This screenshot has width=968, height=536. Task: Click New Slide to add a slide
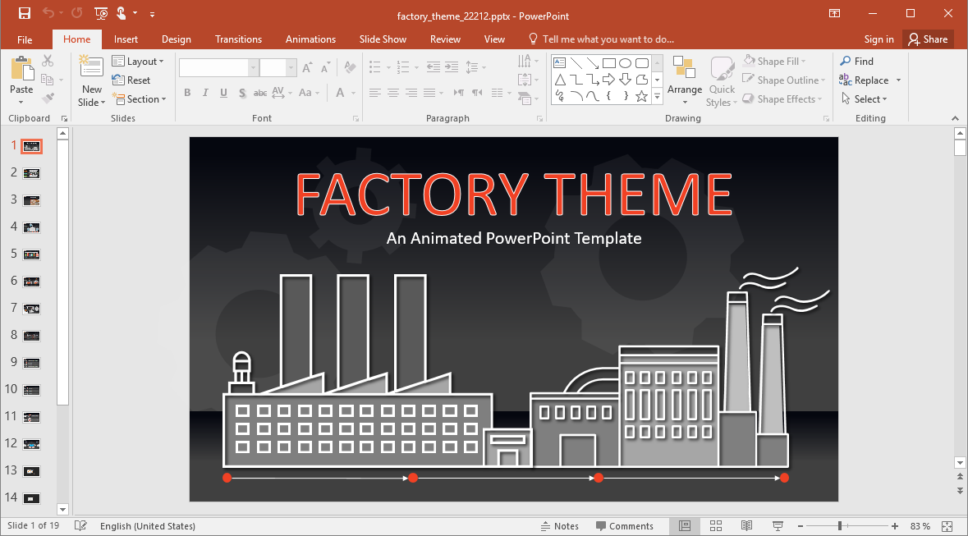pyautogui.click(x=90, y=80)
